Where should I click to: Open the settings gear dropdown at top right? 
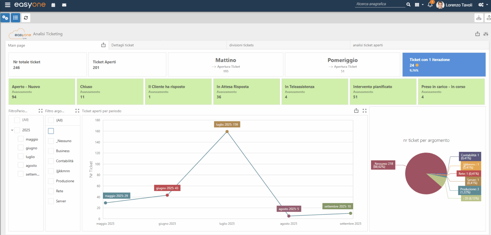[481, 5]
